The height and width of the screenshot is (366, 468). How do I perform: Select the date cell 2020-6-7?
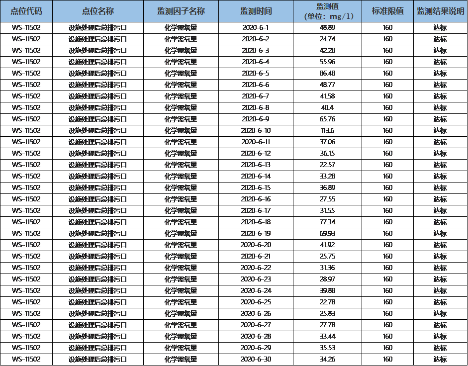point(256,96)
